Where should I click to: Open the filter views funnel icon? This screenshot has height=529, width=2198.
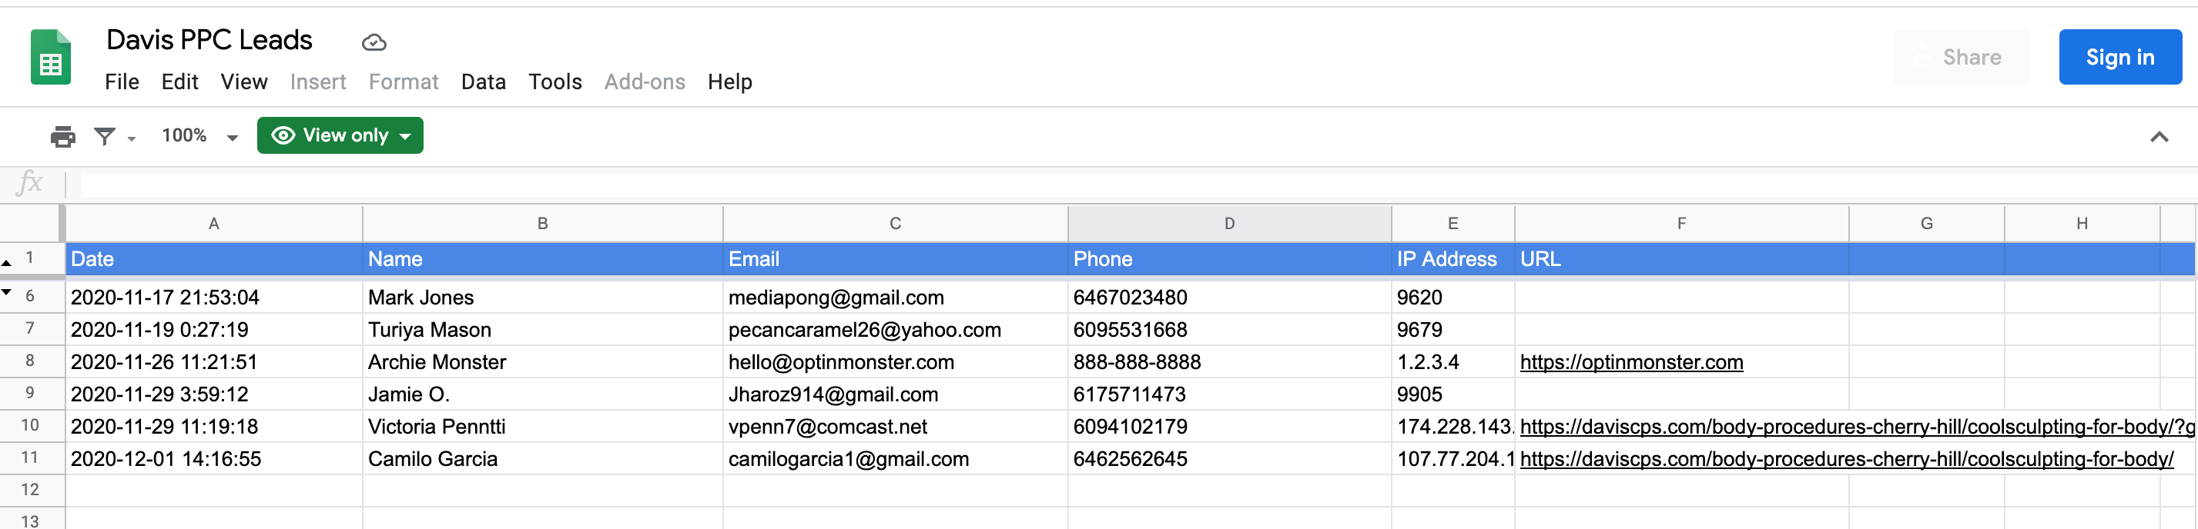pos(105,136)
